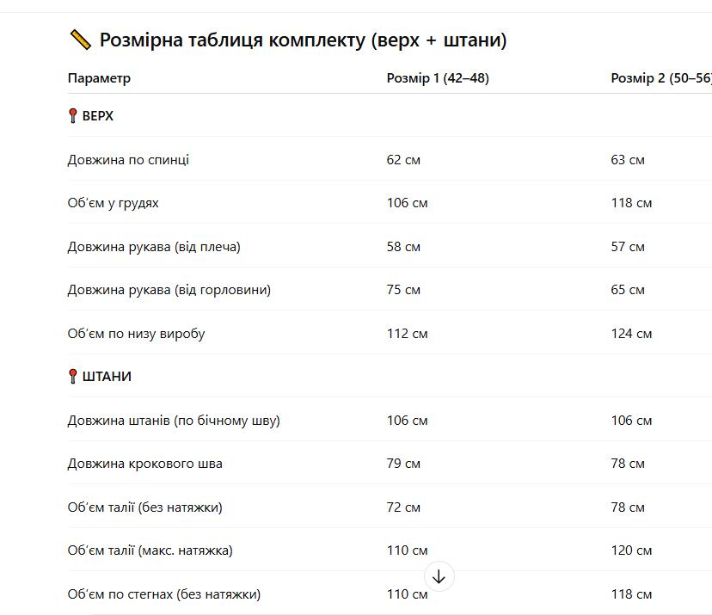
Task: Click Об'єм талії (макс. натяжка) label
Action: tap(150, 550)
